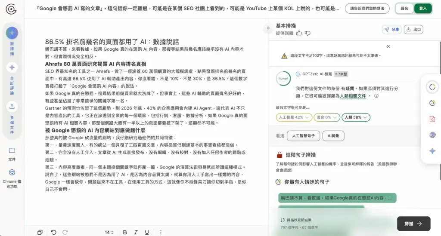
Task: Select the AI詞彙 view tab
Action: [333, 136]
